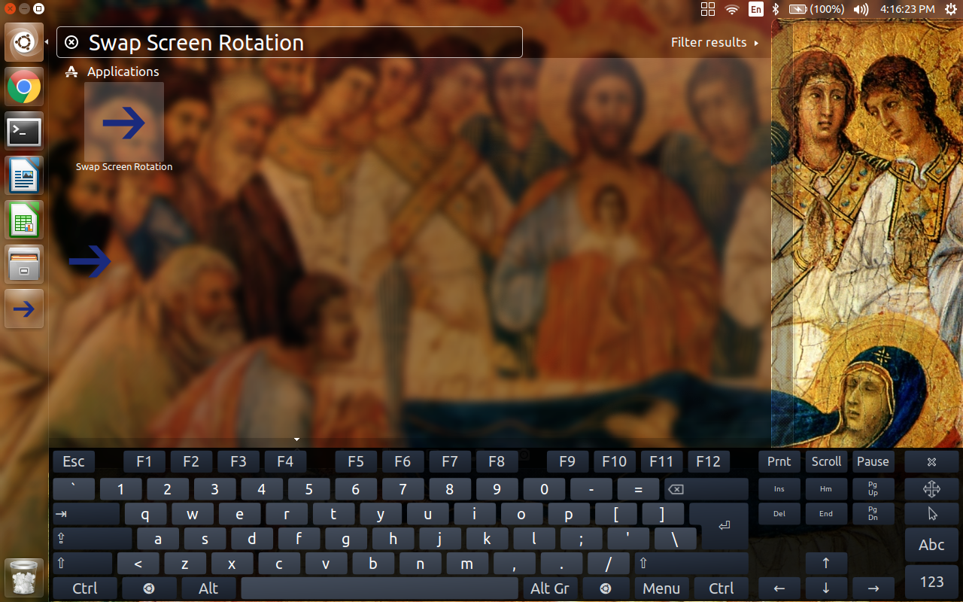Launch the Swap Screen Rotation application result
This screenshot has width=963, height=602.
[124, 128]
